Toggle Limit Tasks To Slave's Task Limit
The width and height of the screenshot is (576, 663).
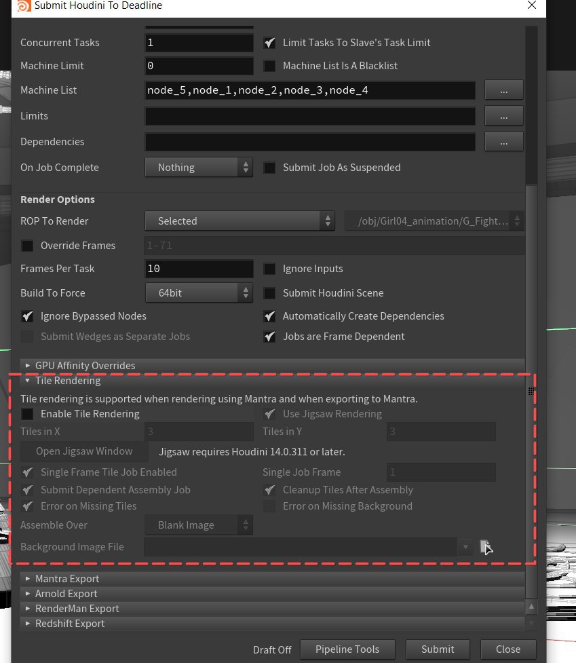pyautogui.click(x=269, y=43)
